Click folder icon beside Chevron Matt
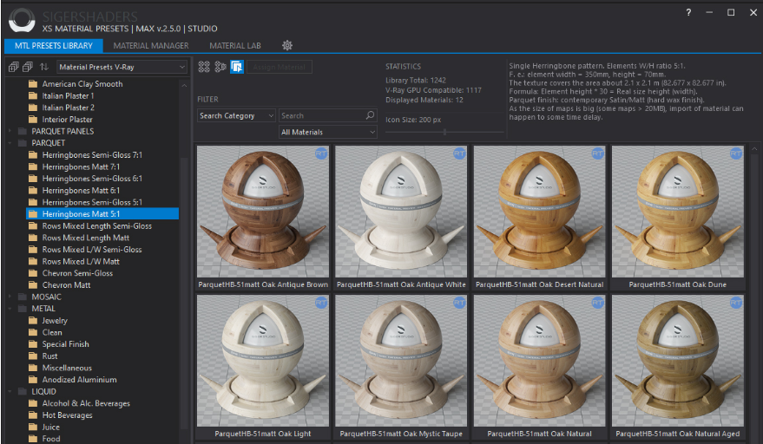Image resolution: width=763 pixels, height=444 pixels. click(33, 285)
